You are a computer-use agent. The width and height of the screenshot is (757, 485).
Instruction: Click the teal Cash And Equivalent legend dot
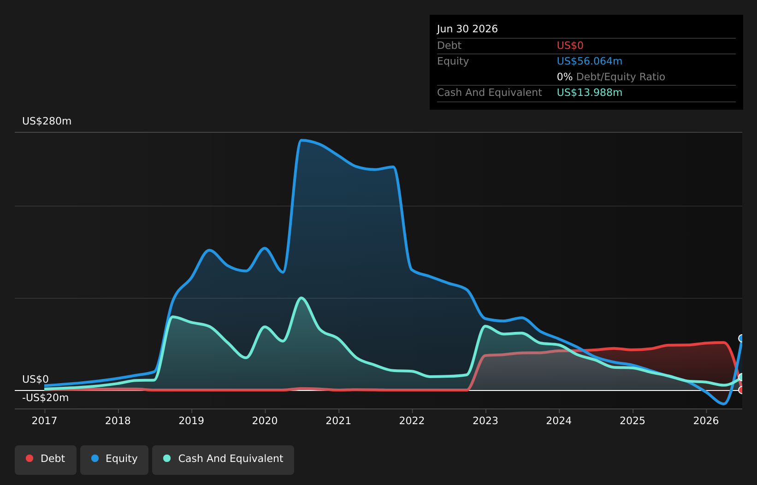(167, 458)
